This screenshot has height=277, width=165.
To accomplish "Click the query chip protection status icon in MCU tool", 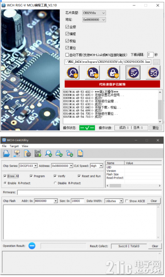I will click(x=72, y=73).
